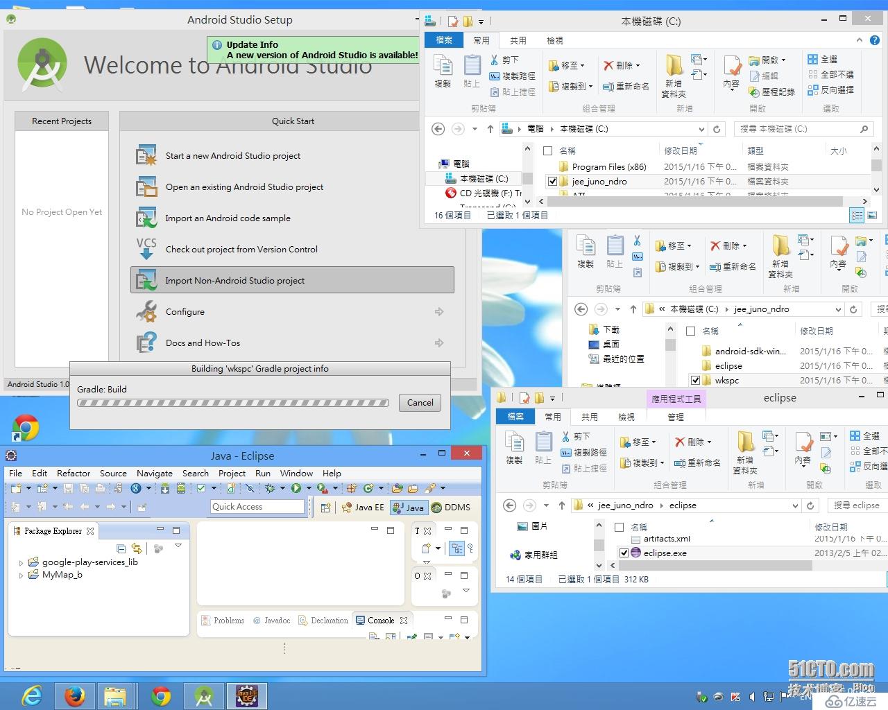The image size is (888, 710).
Task: Open the Refactor menu in Eclipse
Action: [74, 473]
